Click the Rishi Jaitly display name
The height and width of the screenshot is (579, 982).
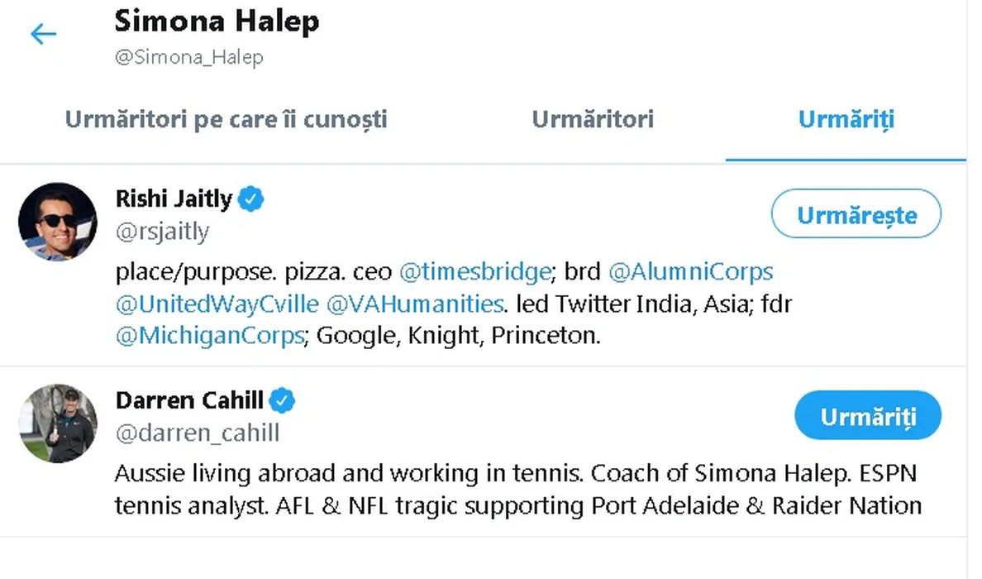pyautogui.click(x=174, y=199)
